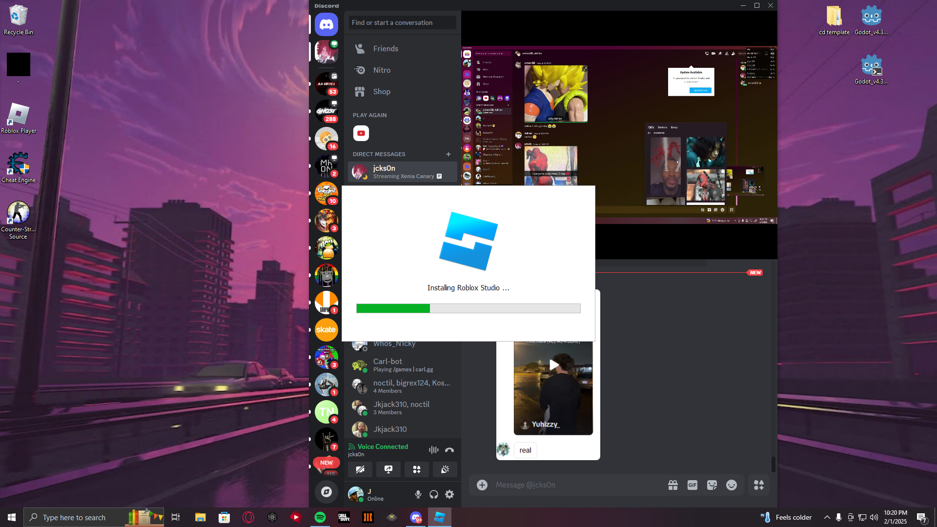The image size is (937, 527).
Task: Open sticker picker in message bar
Action: click(x=712, y=485)
